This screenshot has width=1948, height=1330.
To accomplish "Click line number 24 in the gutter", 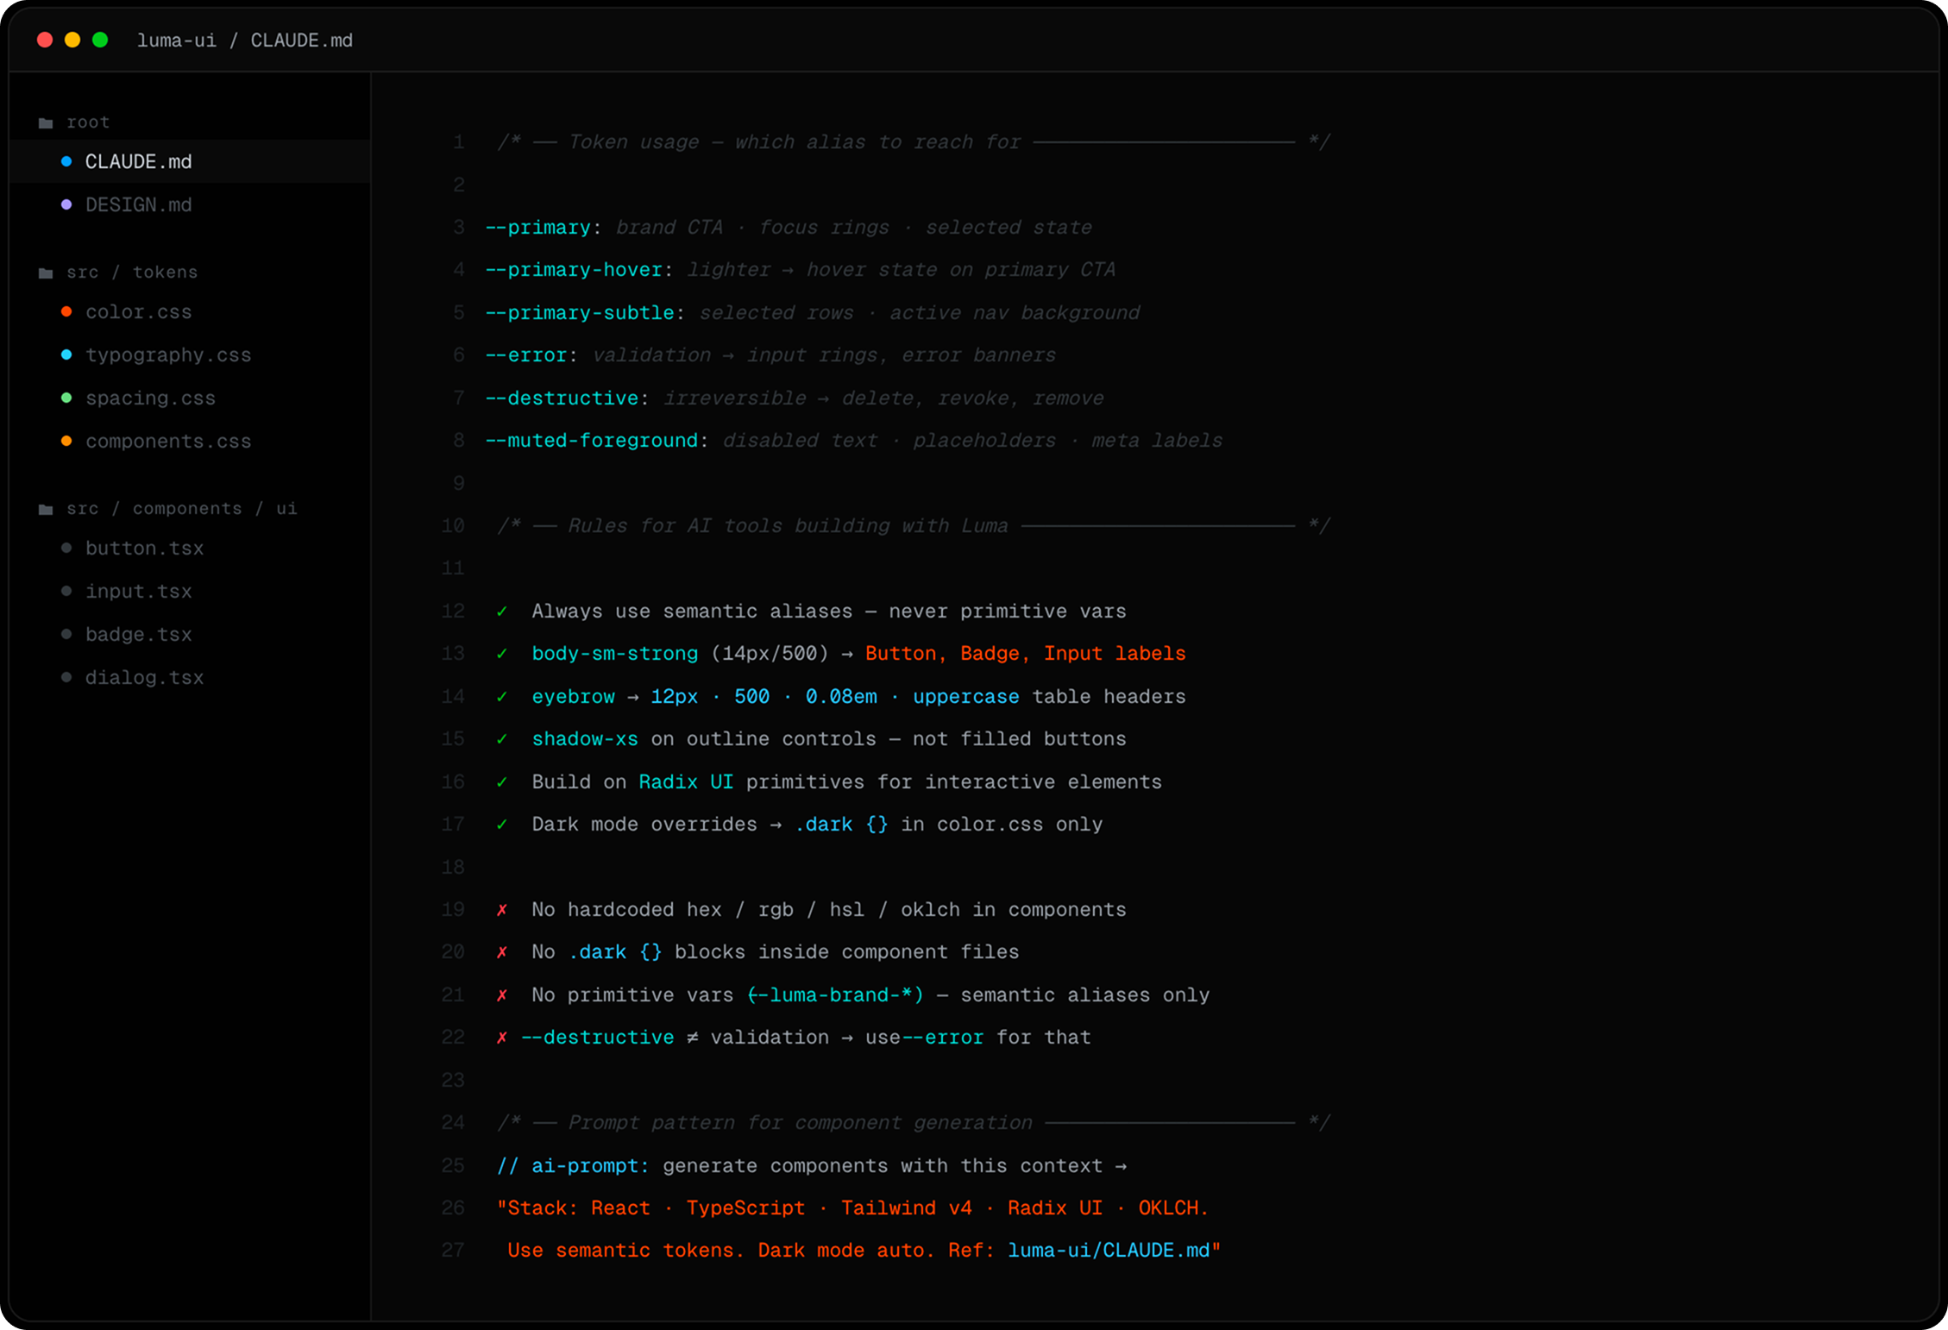I will point(453,1123).
